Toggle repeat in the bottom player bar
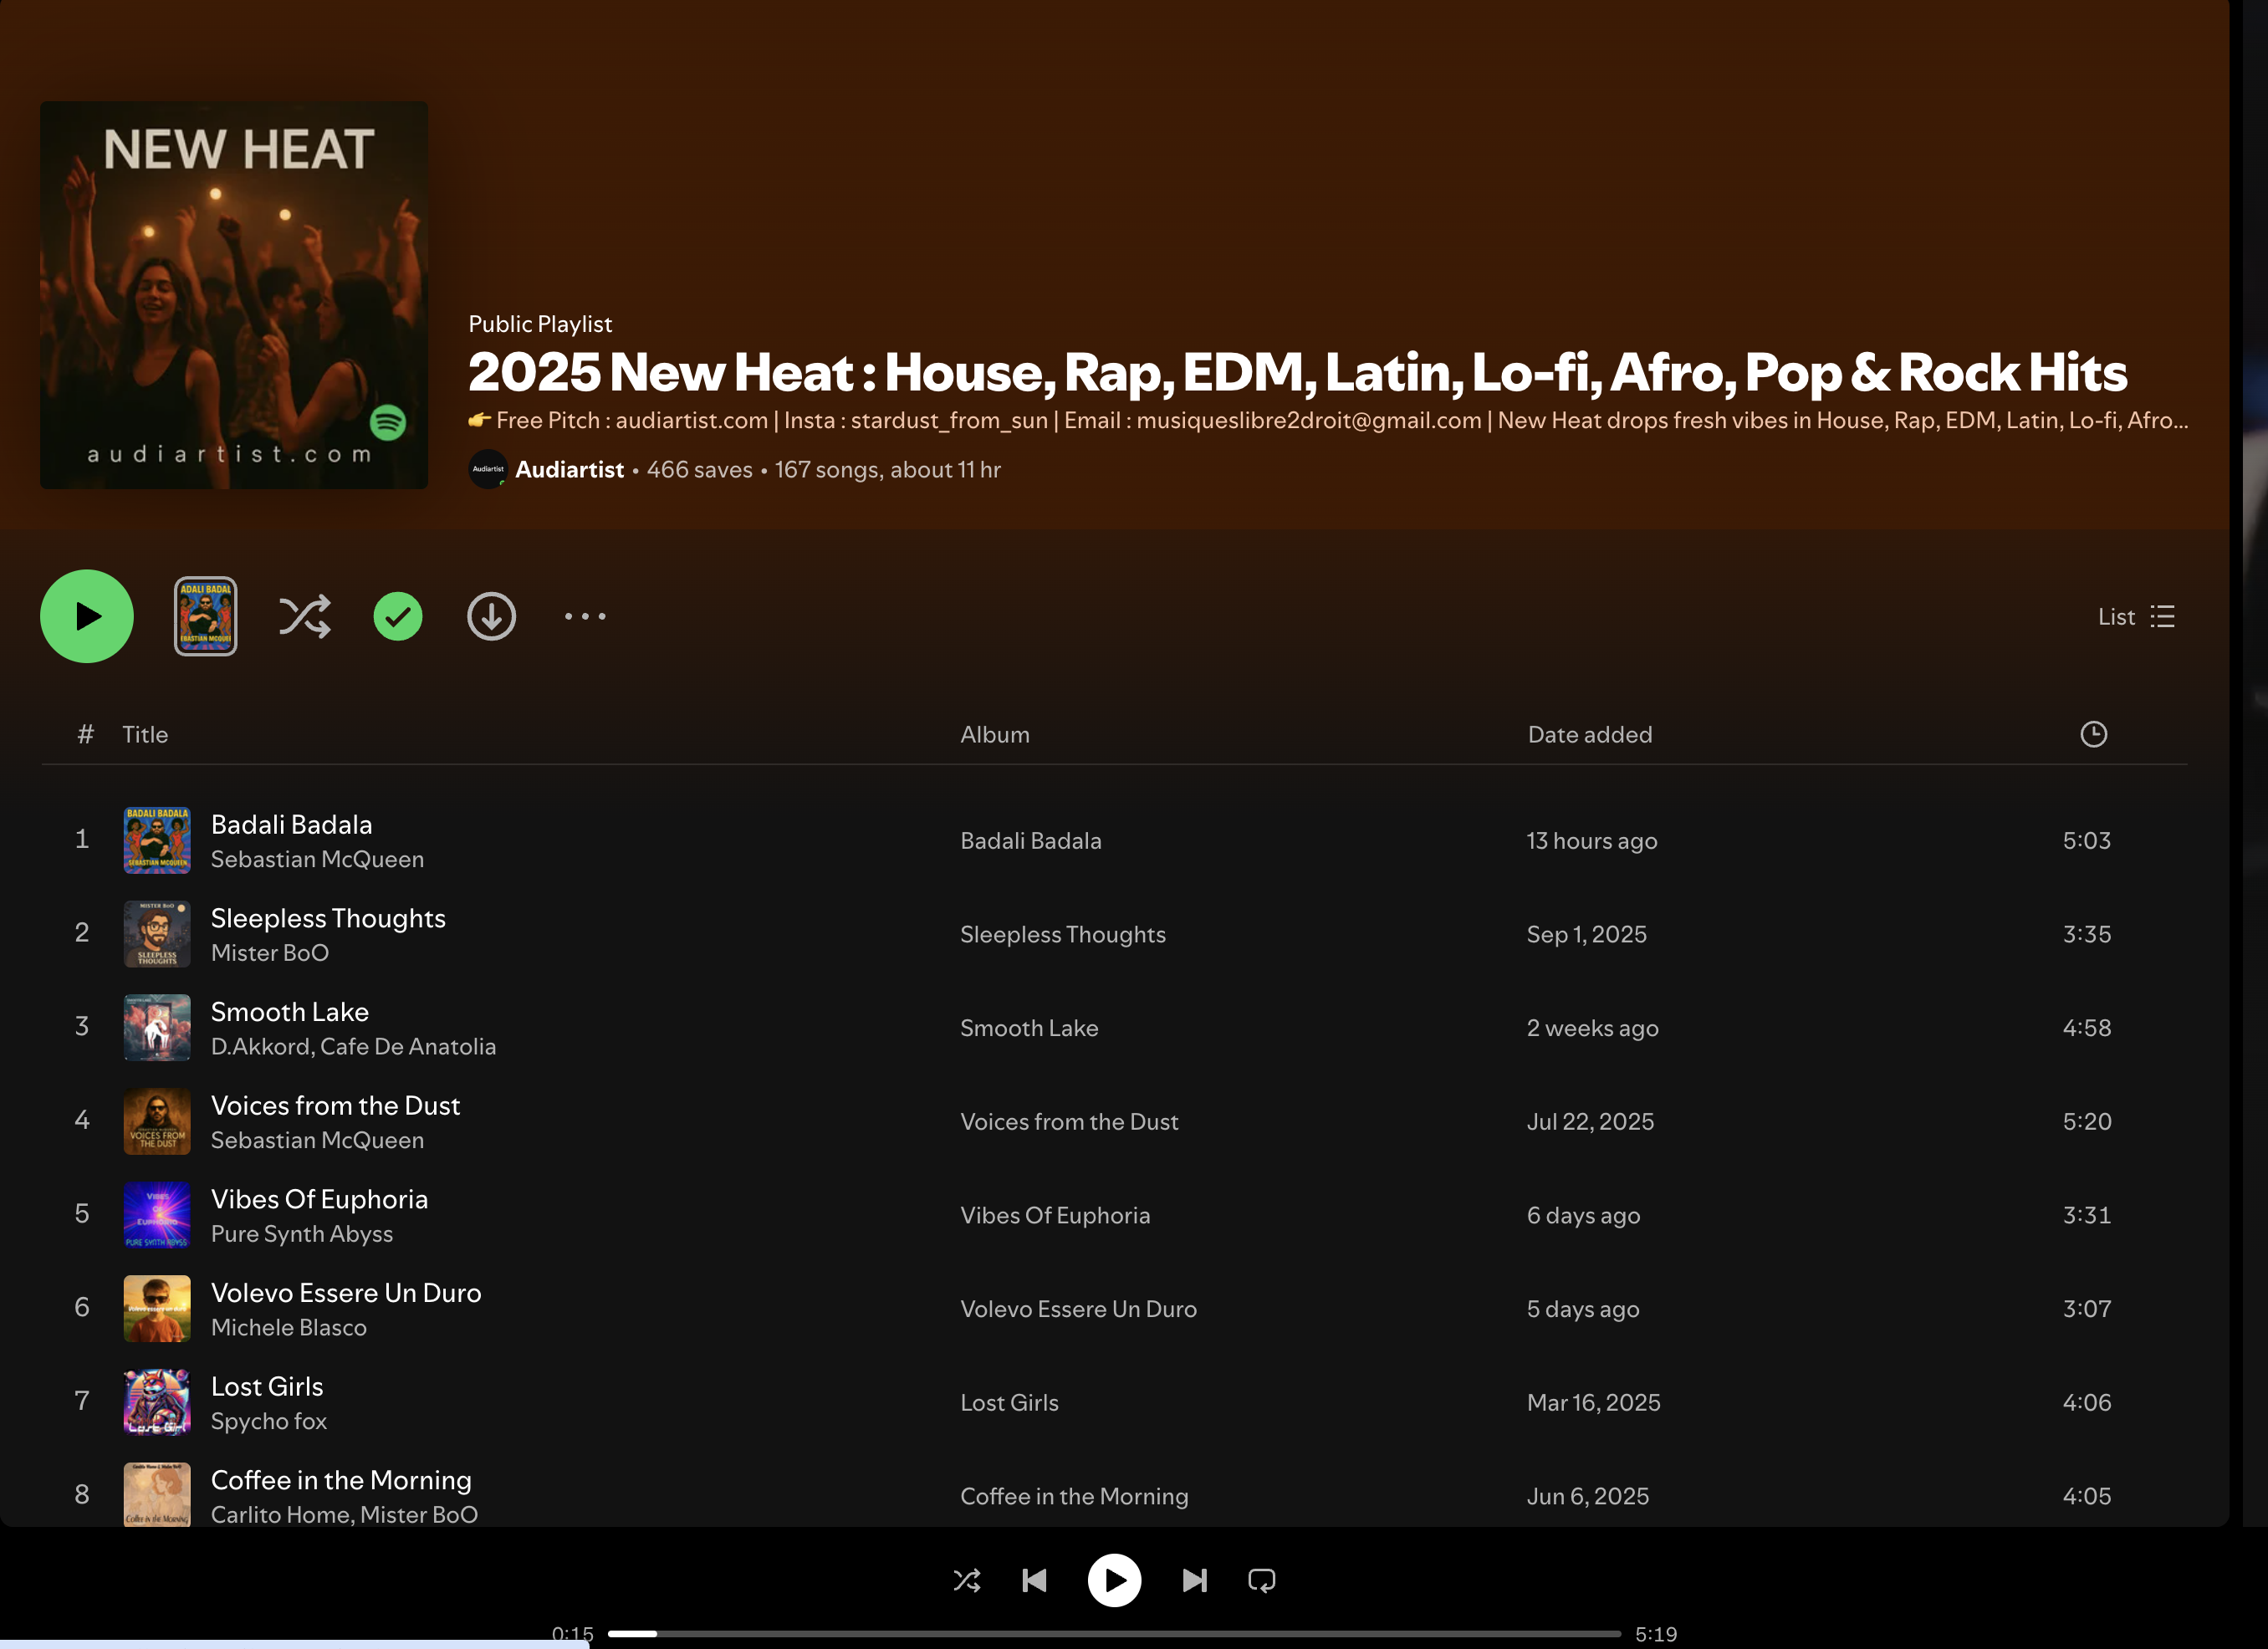The width and height of the screenshot is (2268, 1649). pos(1261,1580)
